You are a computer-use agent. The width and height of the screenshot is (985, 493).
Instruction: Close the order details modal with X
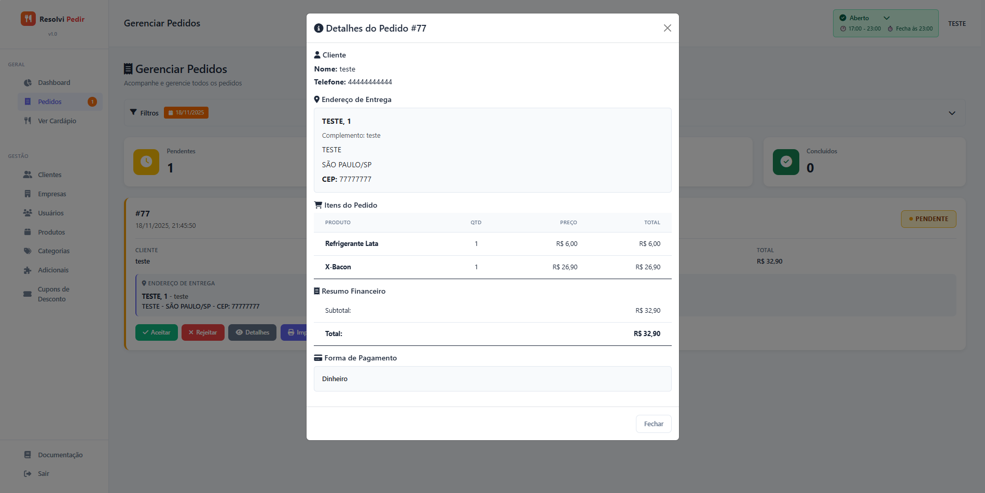pos(667,28)
